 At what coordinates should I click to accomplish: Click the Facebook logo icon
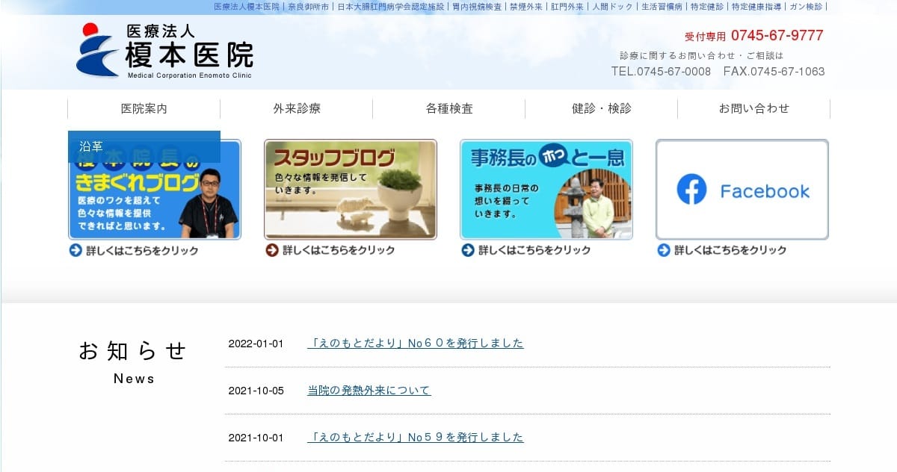691,190
